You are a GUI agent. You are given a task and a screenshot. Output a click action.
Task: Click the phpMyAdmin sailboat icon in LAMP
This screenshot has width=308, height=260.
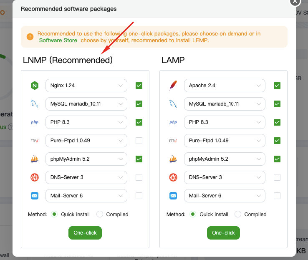click(x=173, y=159)
